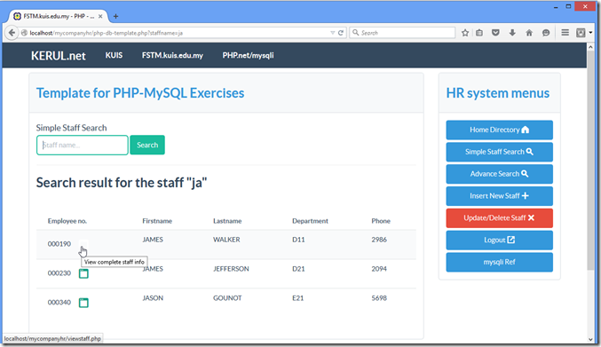This screenshot has height=347, width=601.
Task: Click department D21 cell
Action: [x=298, y=269]
